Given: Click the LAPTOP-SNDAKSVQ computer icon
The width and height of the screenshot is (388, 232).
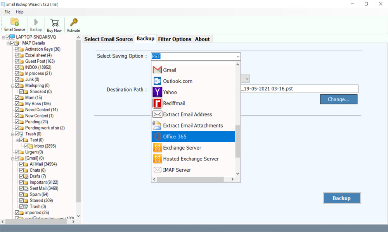Looking at the screenshot, I should (12, 37).
